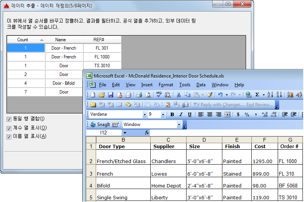304x202 pixels.
Task: Click the Cut scissors icon
Action: click(179, 95)
